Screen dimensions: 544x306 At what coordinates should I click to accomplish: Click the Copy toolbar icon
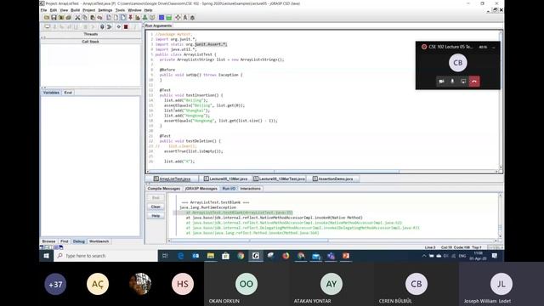coord(85,17)
